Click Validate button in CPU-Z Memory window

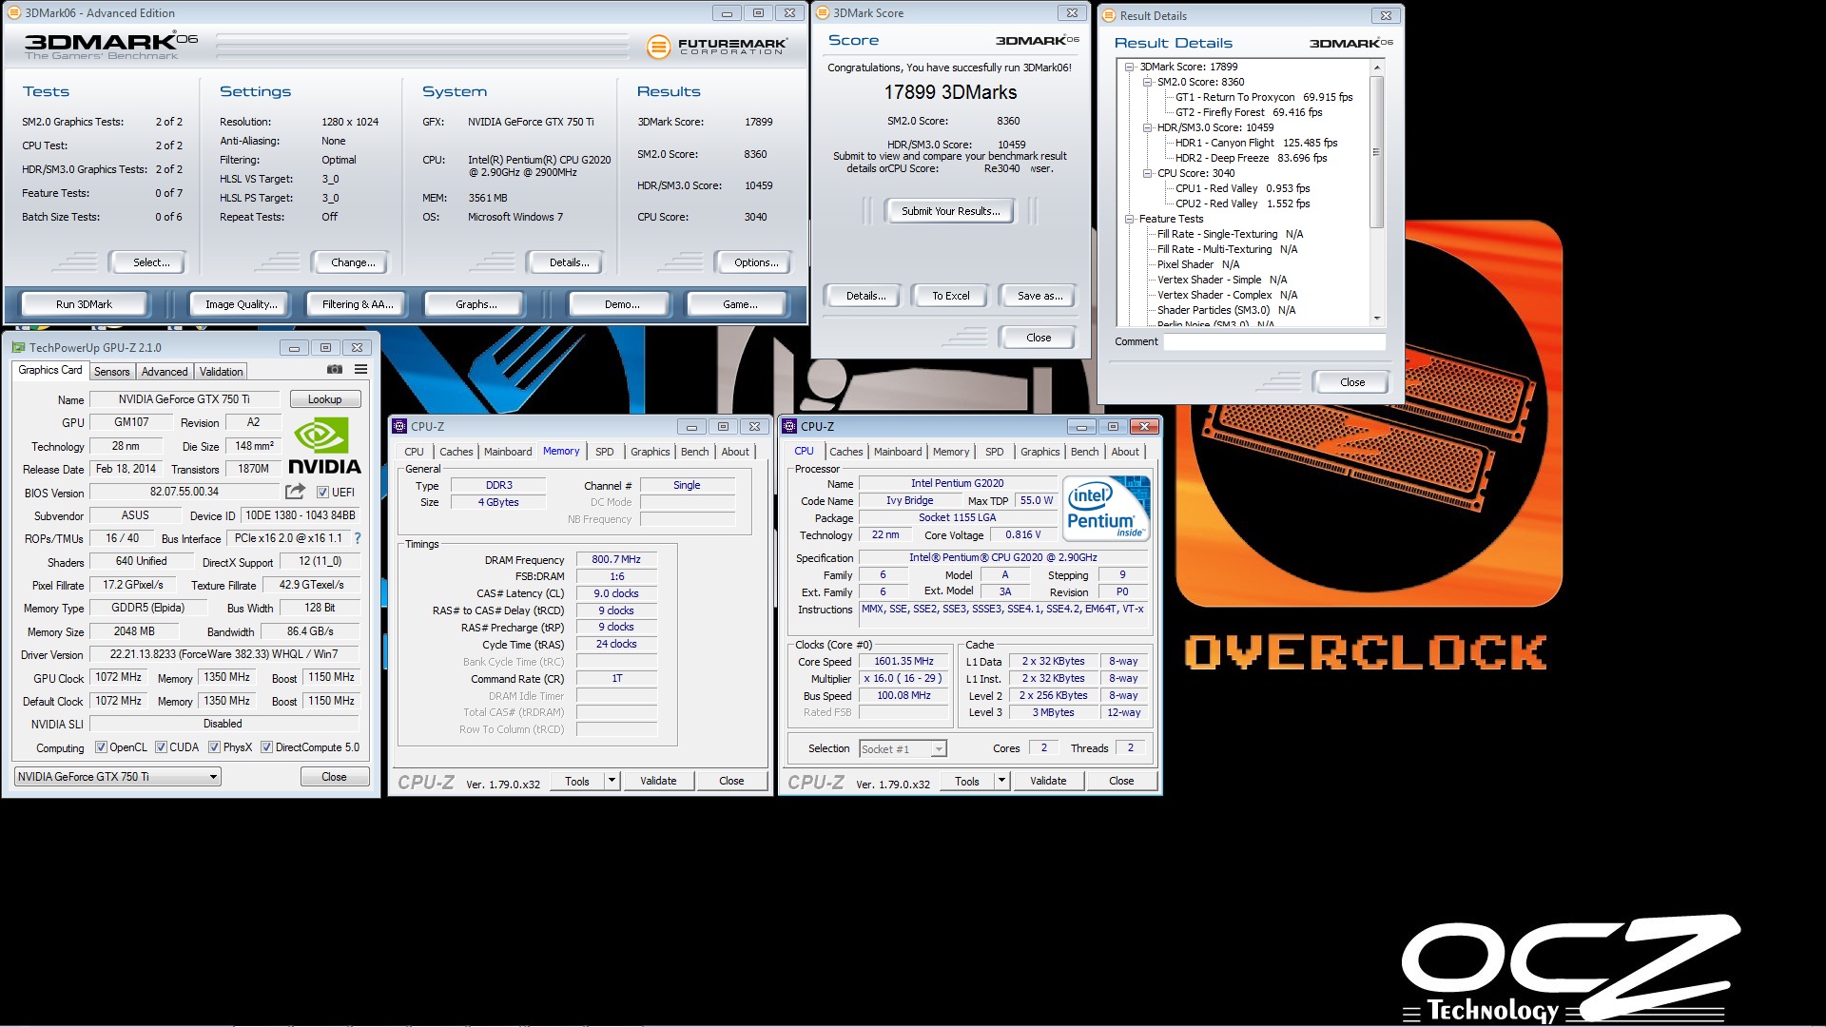(x=658, y=781)
